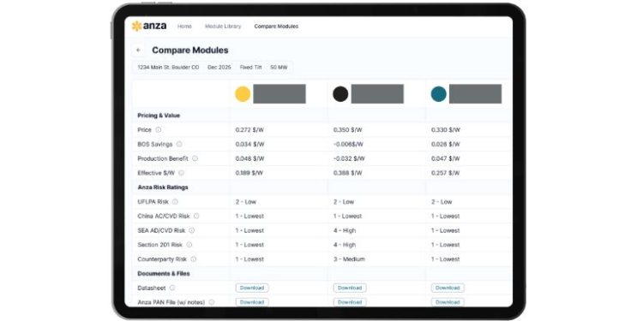Click the -0.032 $/W production benefit value
The width and height of the screenshot is (643, 321).
(x=349, y=158)
